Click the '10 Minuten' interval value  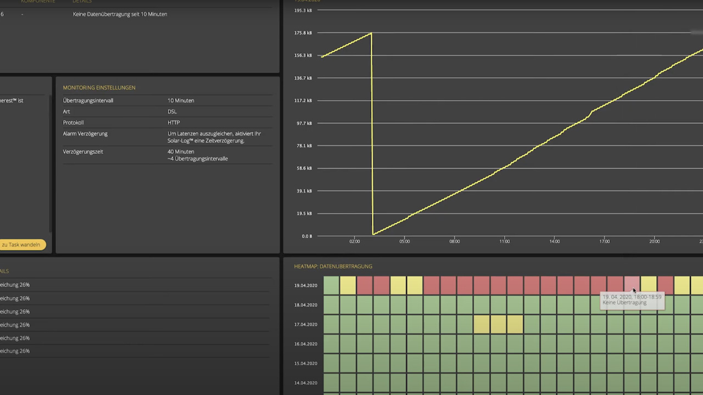click(x=181, y=100)
